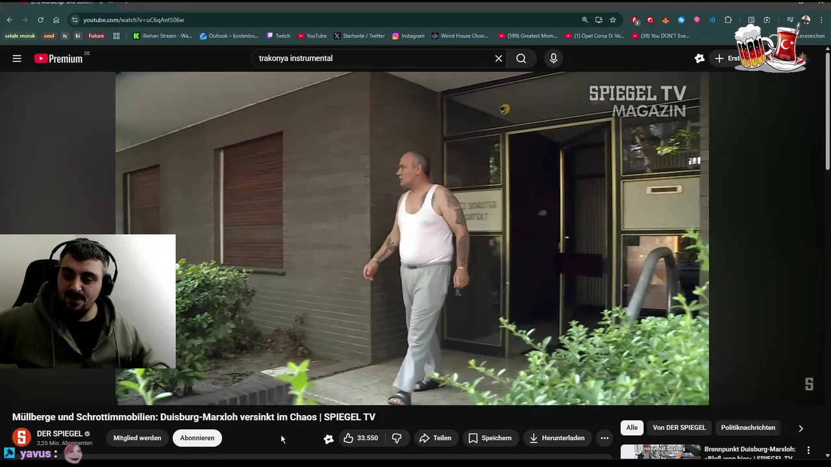The image size is (831, 467).
Task: Start voice search with microphone icon
Action: pyautogui.click(x=553, y=58)
